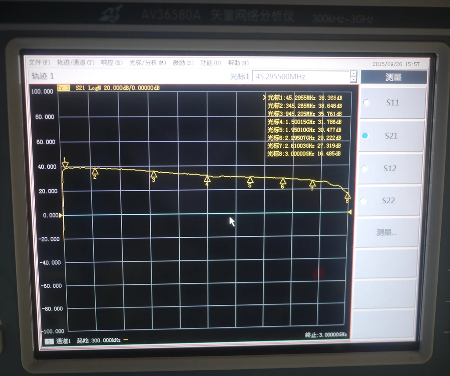Click the 光标3: 945.205MHz readout row
The height and width of the screenshot is (376, 450).
(305, 114)
